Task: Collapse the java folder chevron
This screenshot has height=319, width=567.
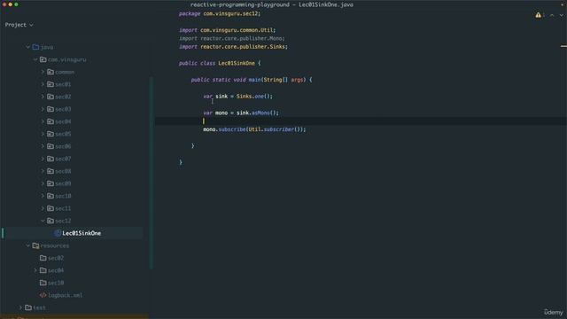Action: (27, 47)
